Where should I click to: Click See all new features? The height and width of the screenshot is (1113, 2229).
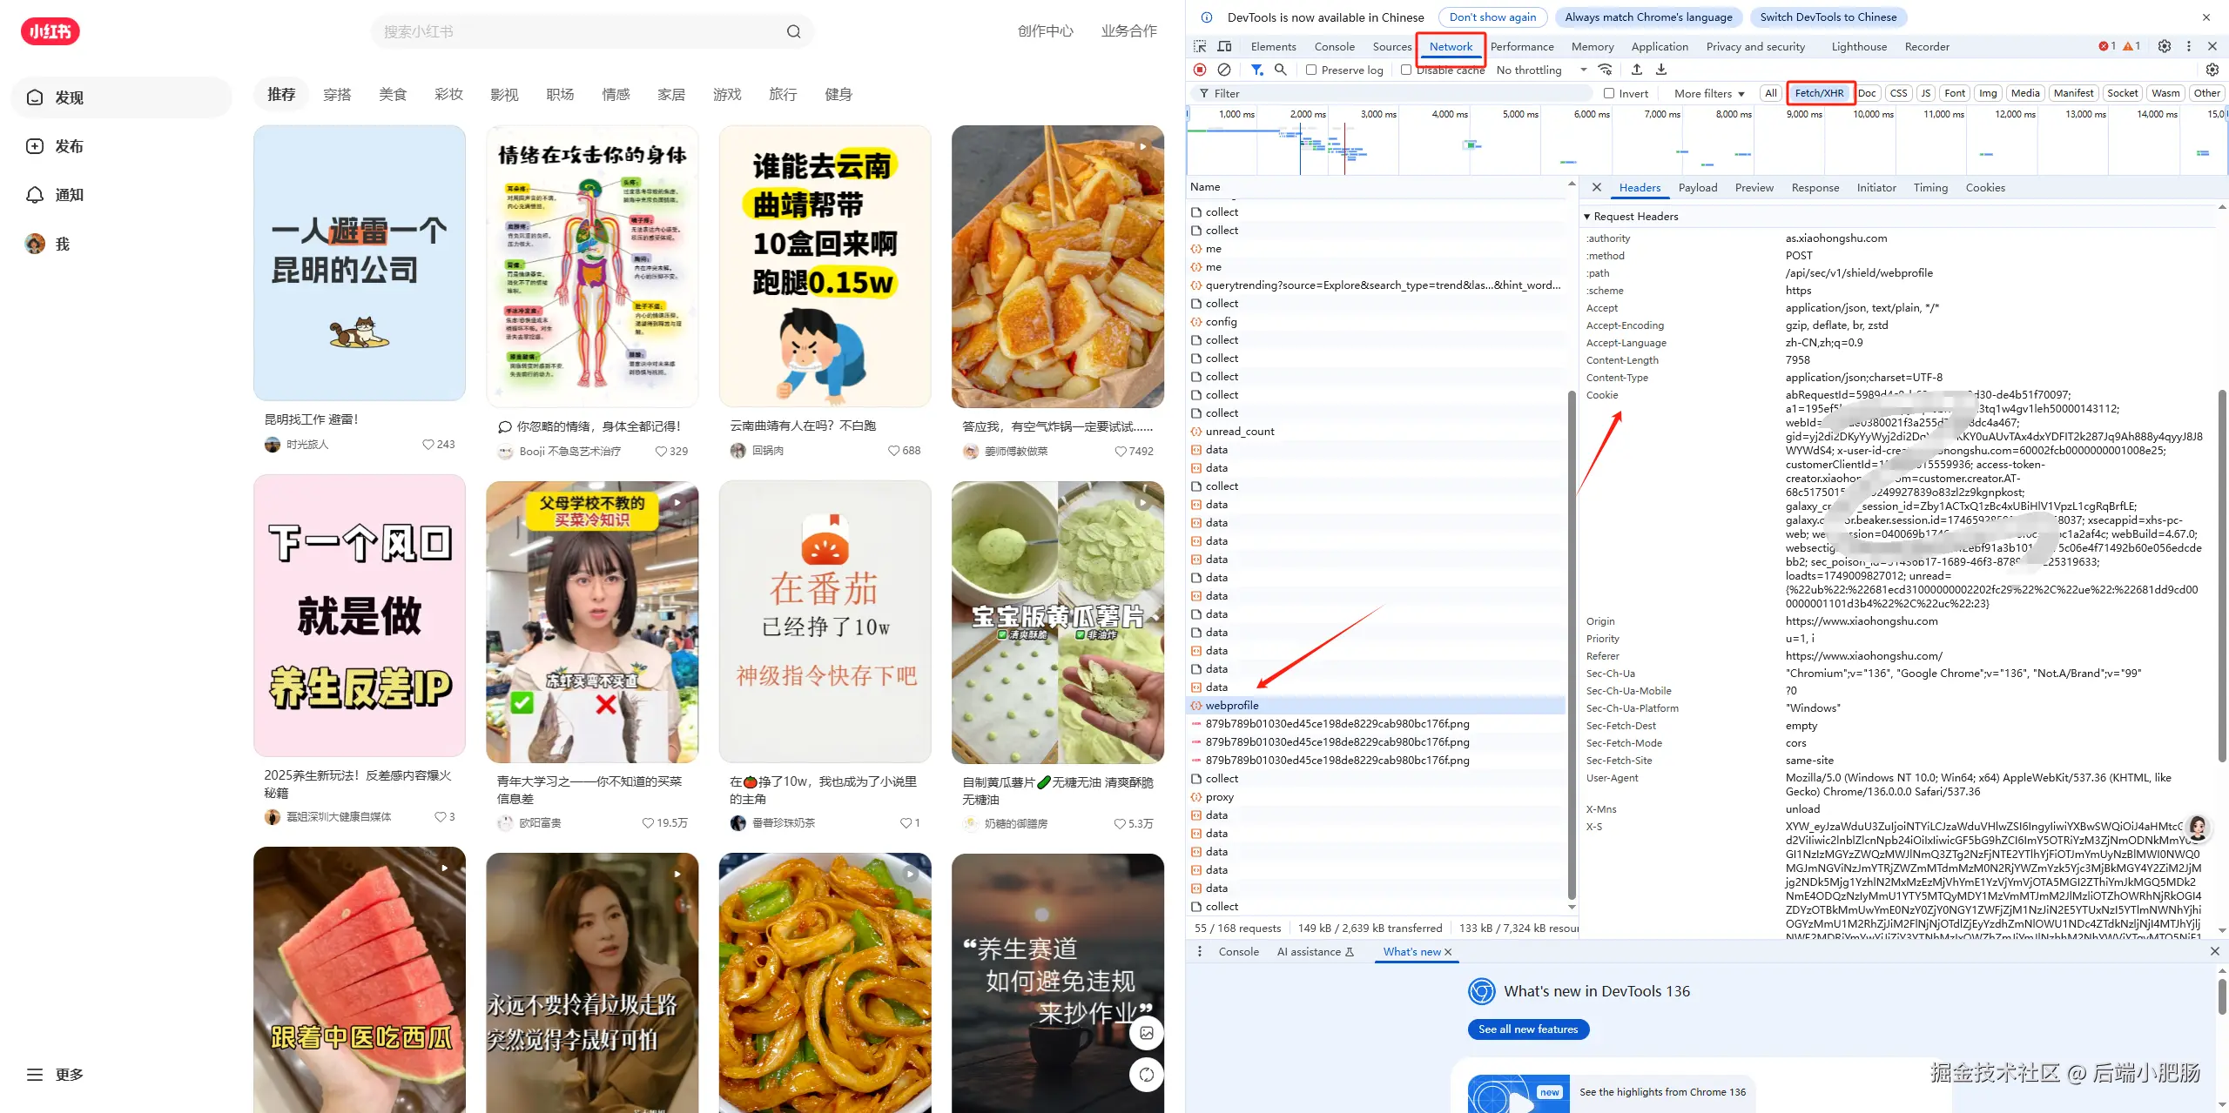tap(1528, 1029)
